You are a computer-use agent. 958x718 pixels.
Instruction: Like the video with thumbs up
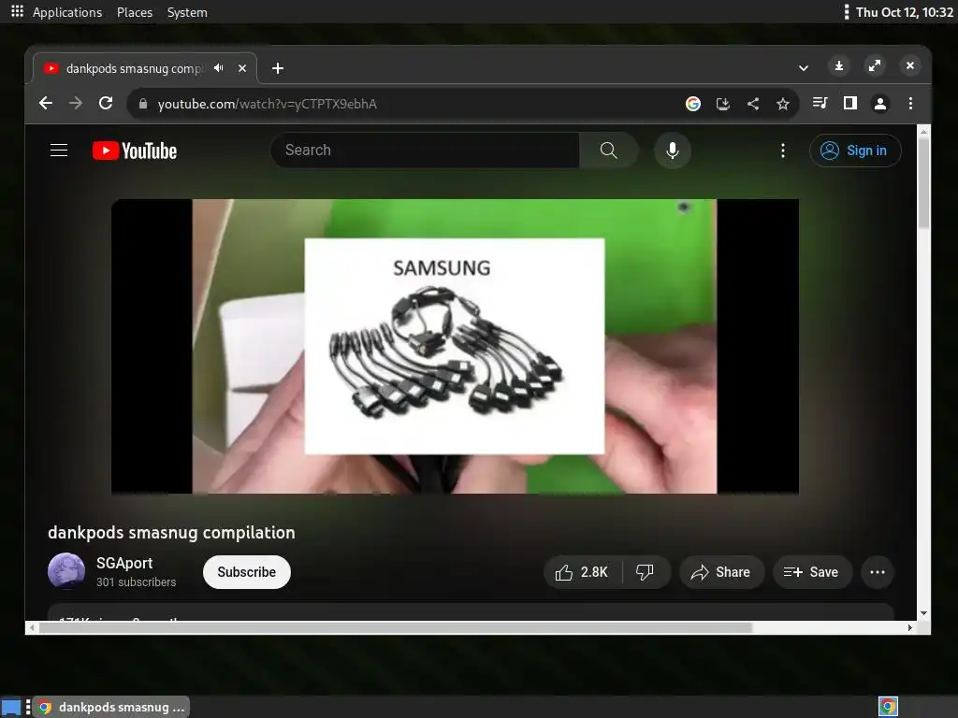582,572
